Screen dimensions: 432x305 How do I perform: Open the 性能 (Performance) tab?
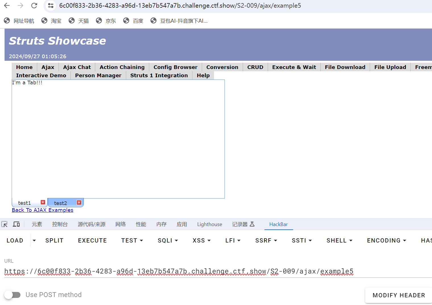pyautogui.click(x=141, y=224)
